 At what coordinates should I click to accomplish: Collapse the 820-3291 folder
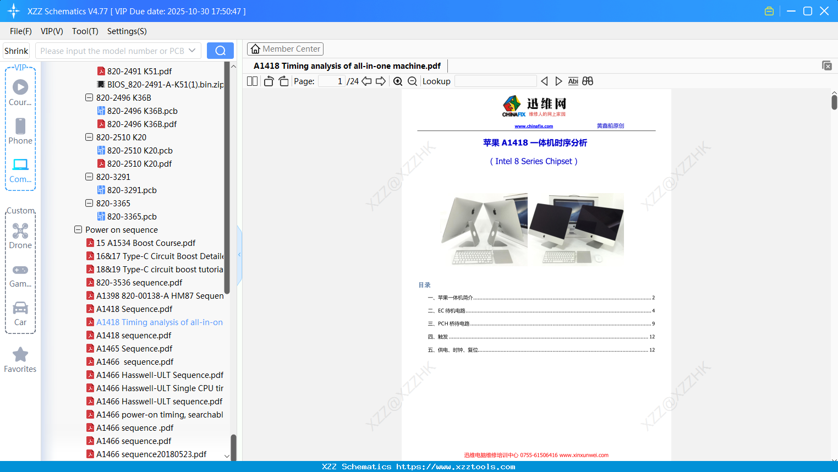point(89,177)
